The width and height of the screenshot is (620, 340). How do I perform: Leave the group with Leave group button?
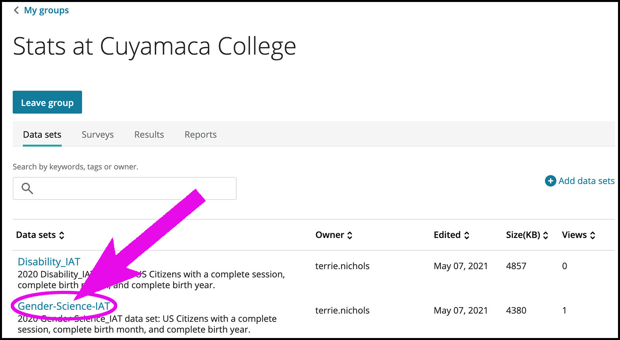(x=47, y=102)
